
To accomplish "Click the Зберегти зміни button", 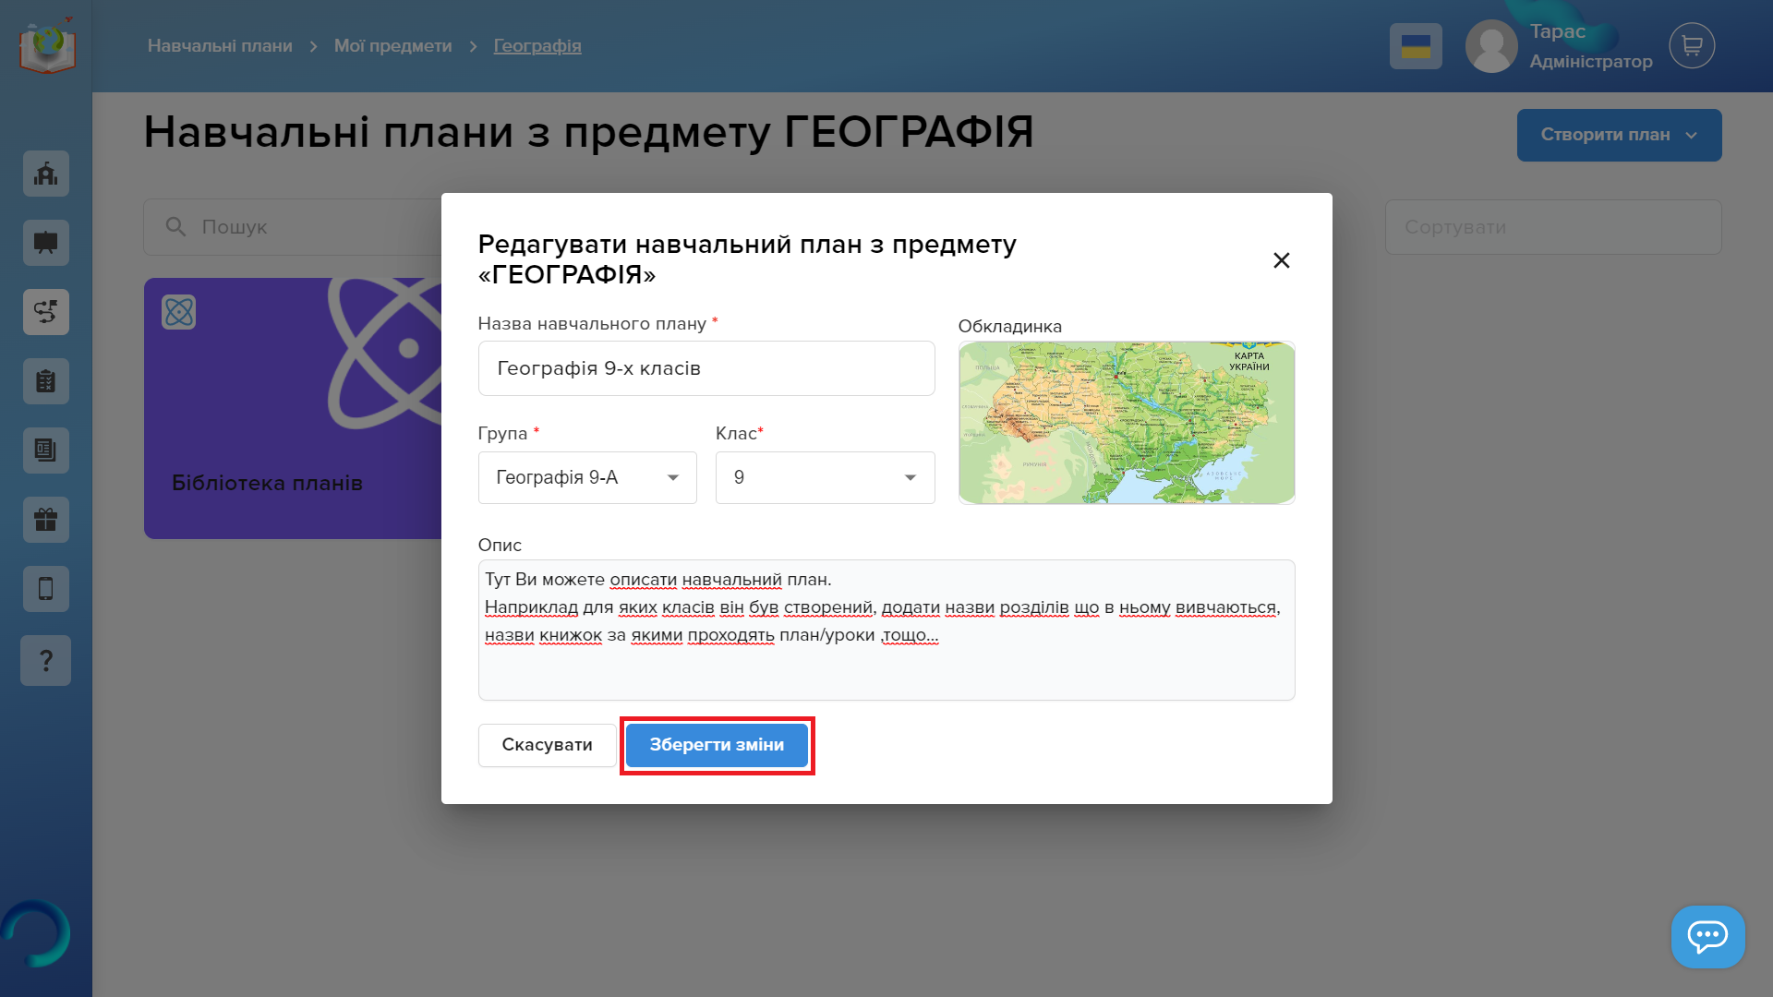I will coord(717,745).
